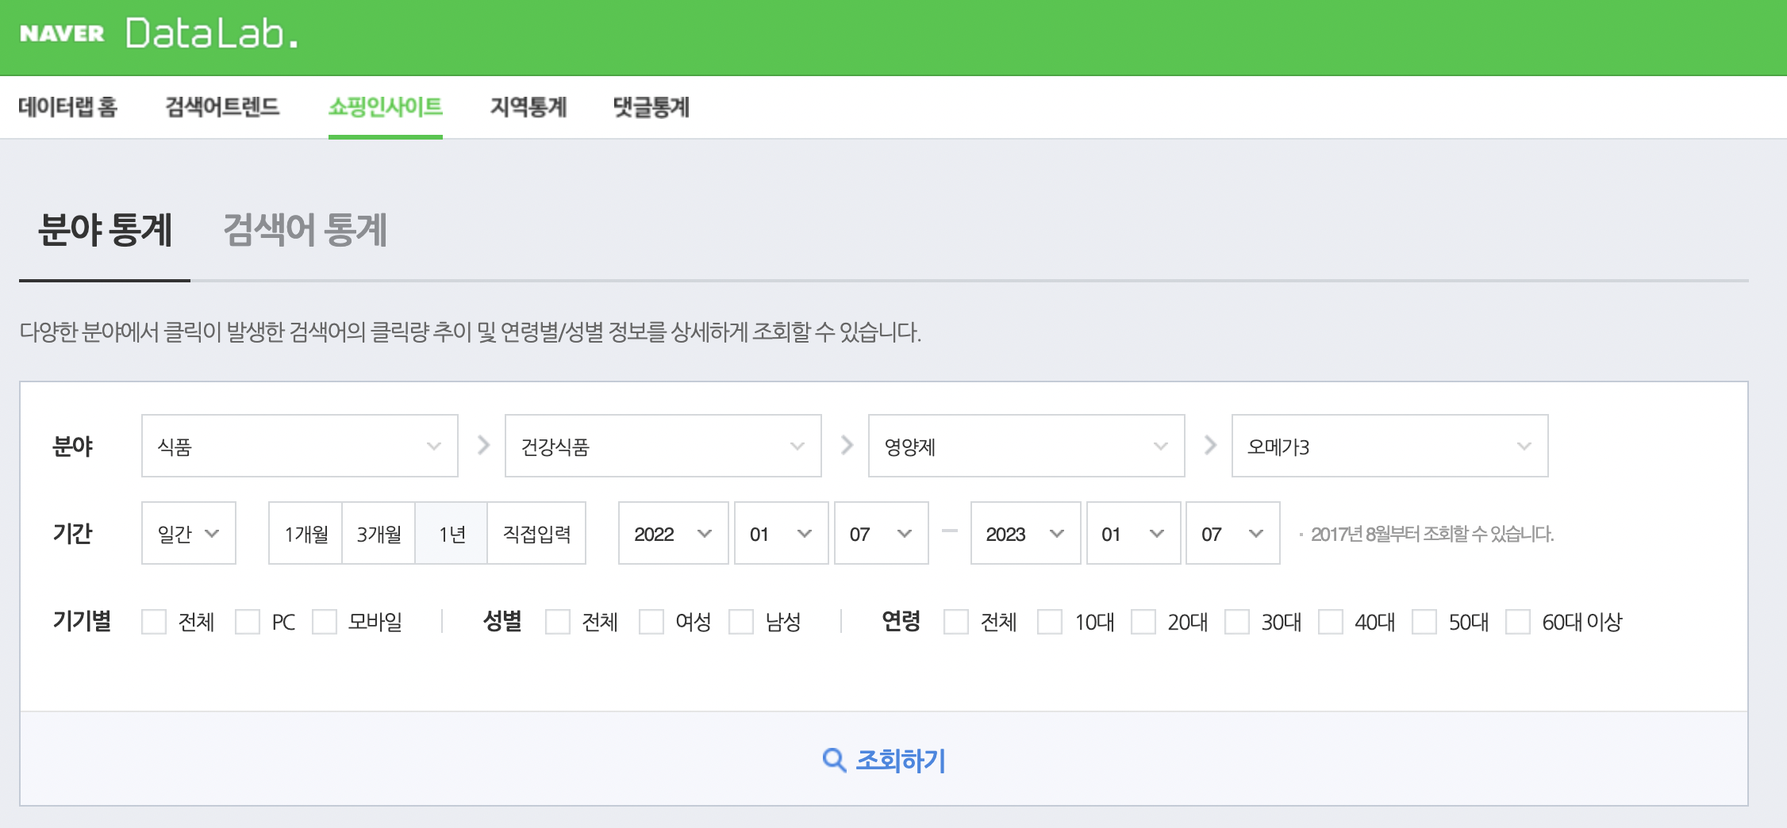This screenshot has width=1787, height=828.
Task: Click the magnifier icon beside 조회하기
Action: pos(834,760)
